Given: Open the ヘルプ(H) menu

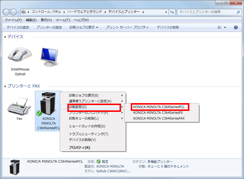Looking at the screenshot, I should pos(81,20).
